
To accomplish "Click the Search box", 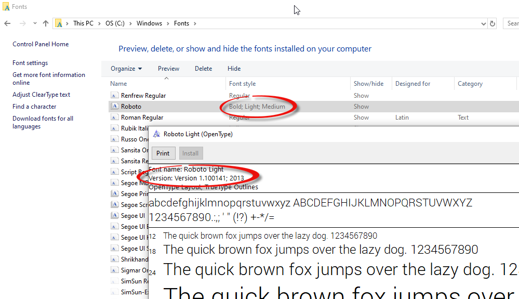I will [x=511, y=23].
